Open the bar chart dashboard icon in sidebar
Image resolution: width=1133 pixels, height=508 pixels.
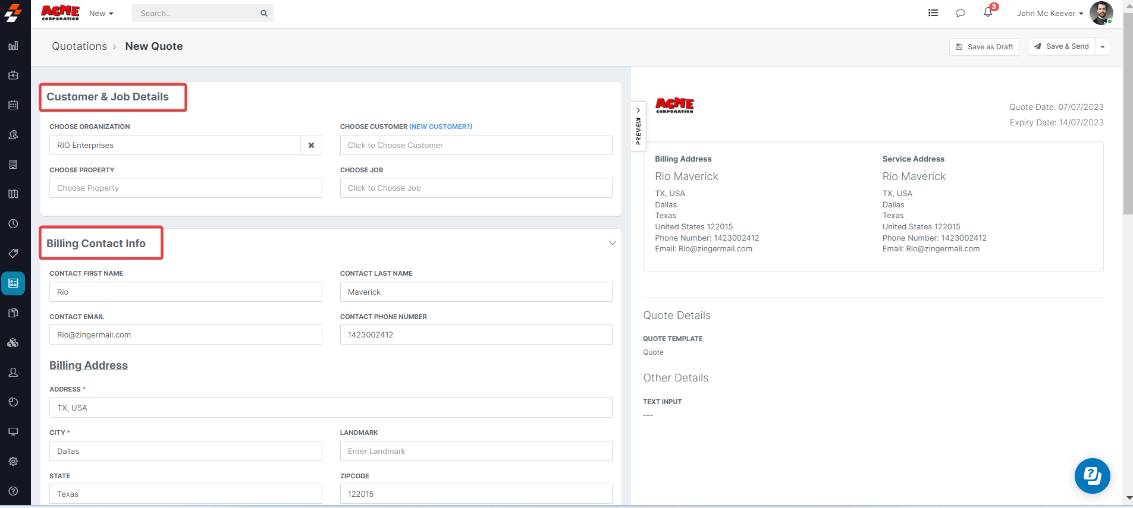pos(13,46)
